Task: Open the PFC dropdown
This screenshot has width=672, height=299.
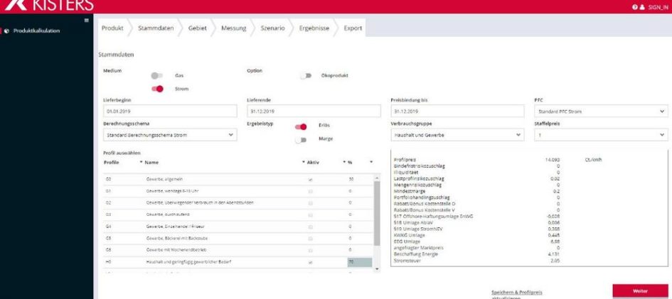Action: [601, 112]
